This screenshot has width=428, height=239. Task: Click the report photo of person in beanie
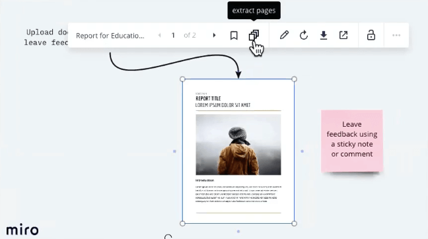tap(238, 145)
